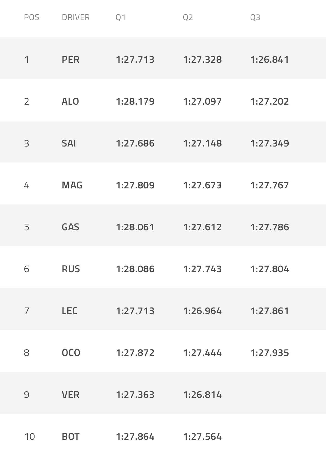Click PER's Q3 time 1:26.841
Image resolution: width=326 pixels, height=455 pixels.
click(x=270, y=60)
